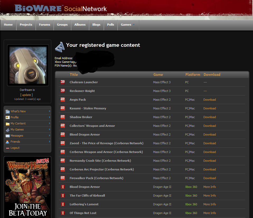The width and height of the screenshot is (253, 218).
Task: Click the My Games icon in sidebar
Action: tap(8, 130)
